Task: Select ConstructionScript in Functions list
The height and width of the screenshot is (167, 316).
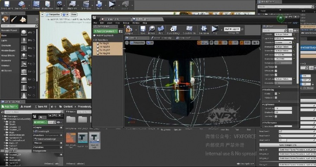Action: (x=46, y=139)
